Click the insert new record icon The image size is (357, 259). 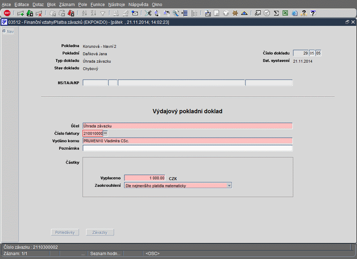[x=21, y=13]
